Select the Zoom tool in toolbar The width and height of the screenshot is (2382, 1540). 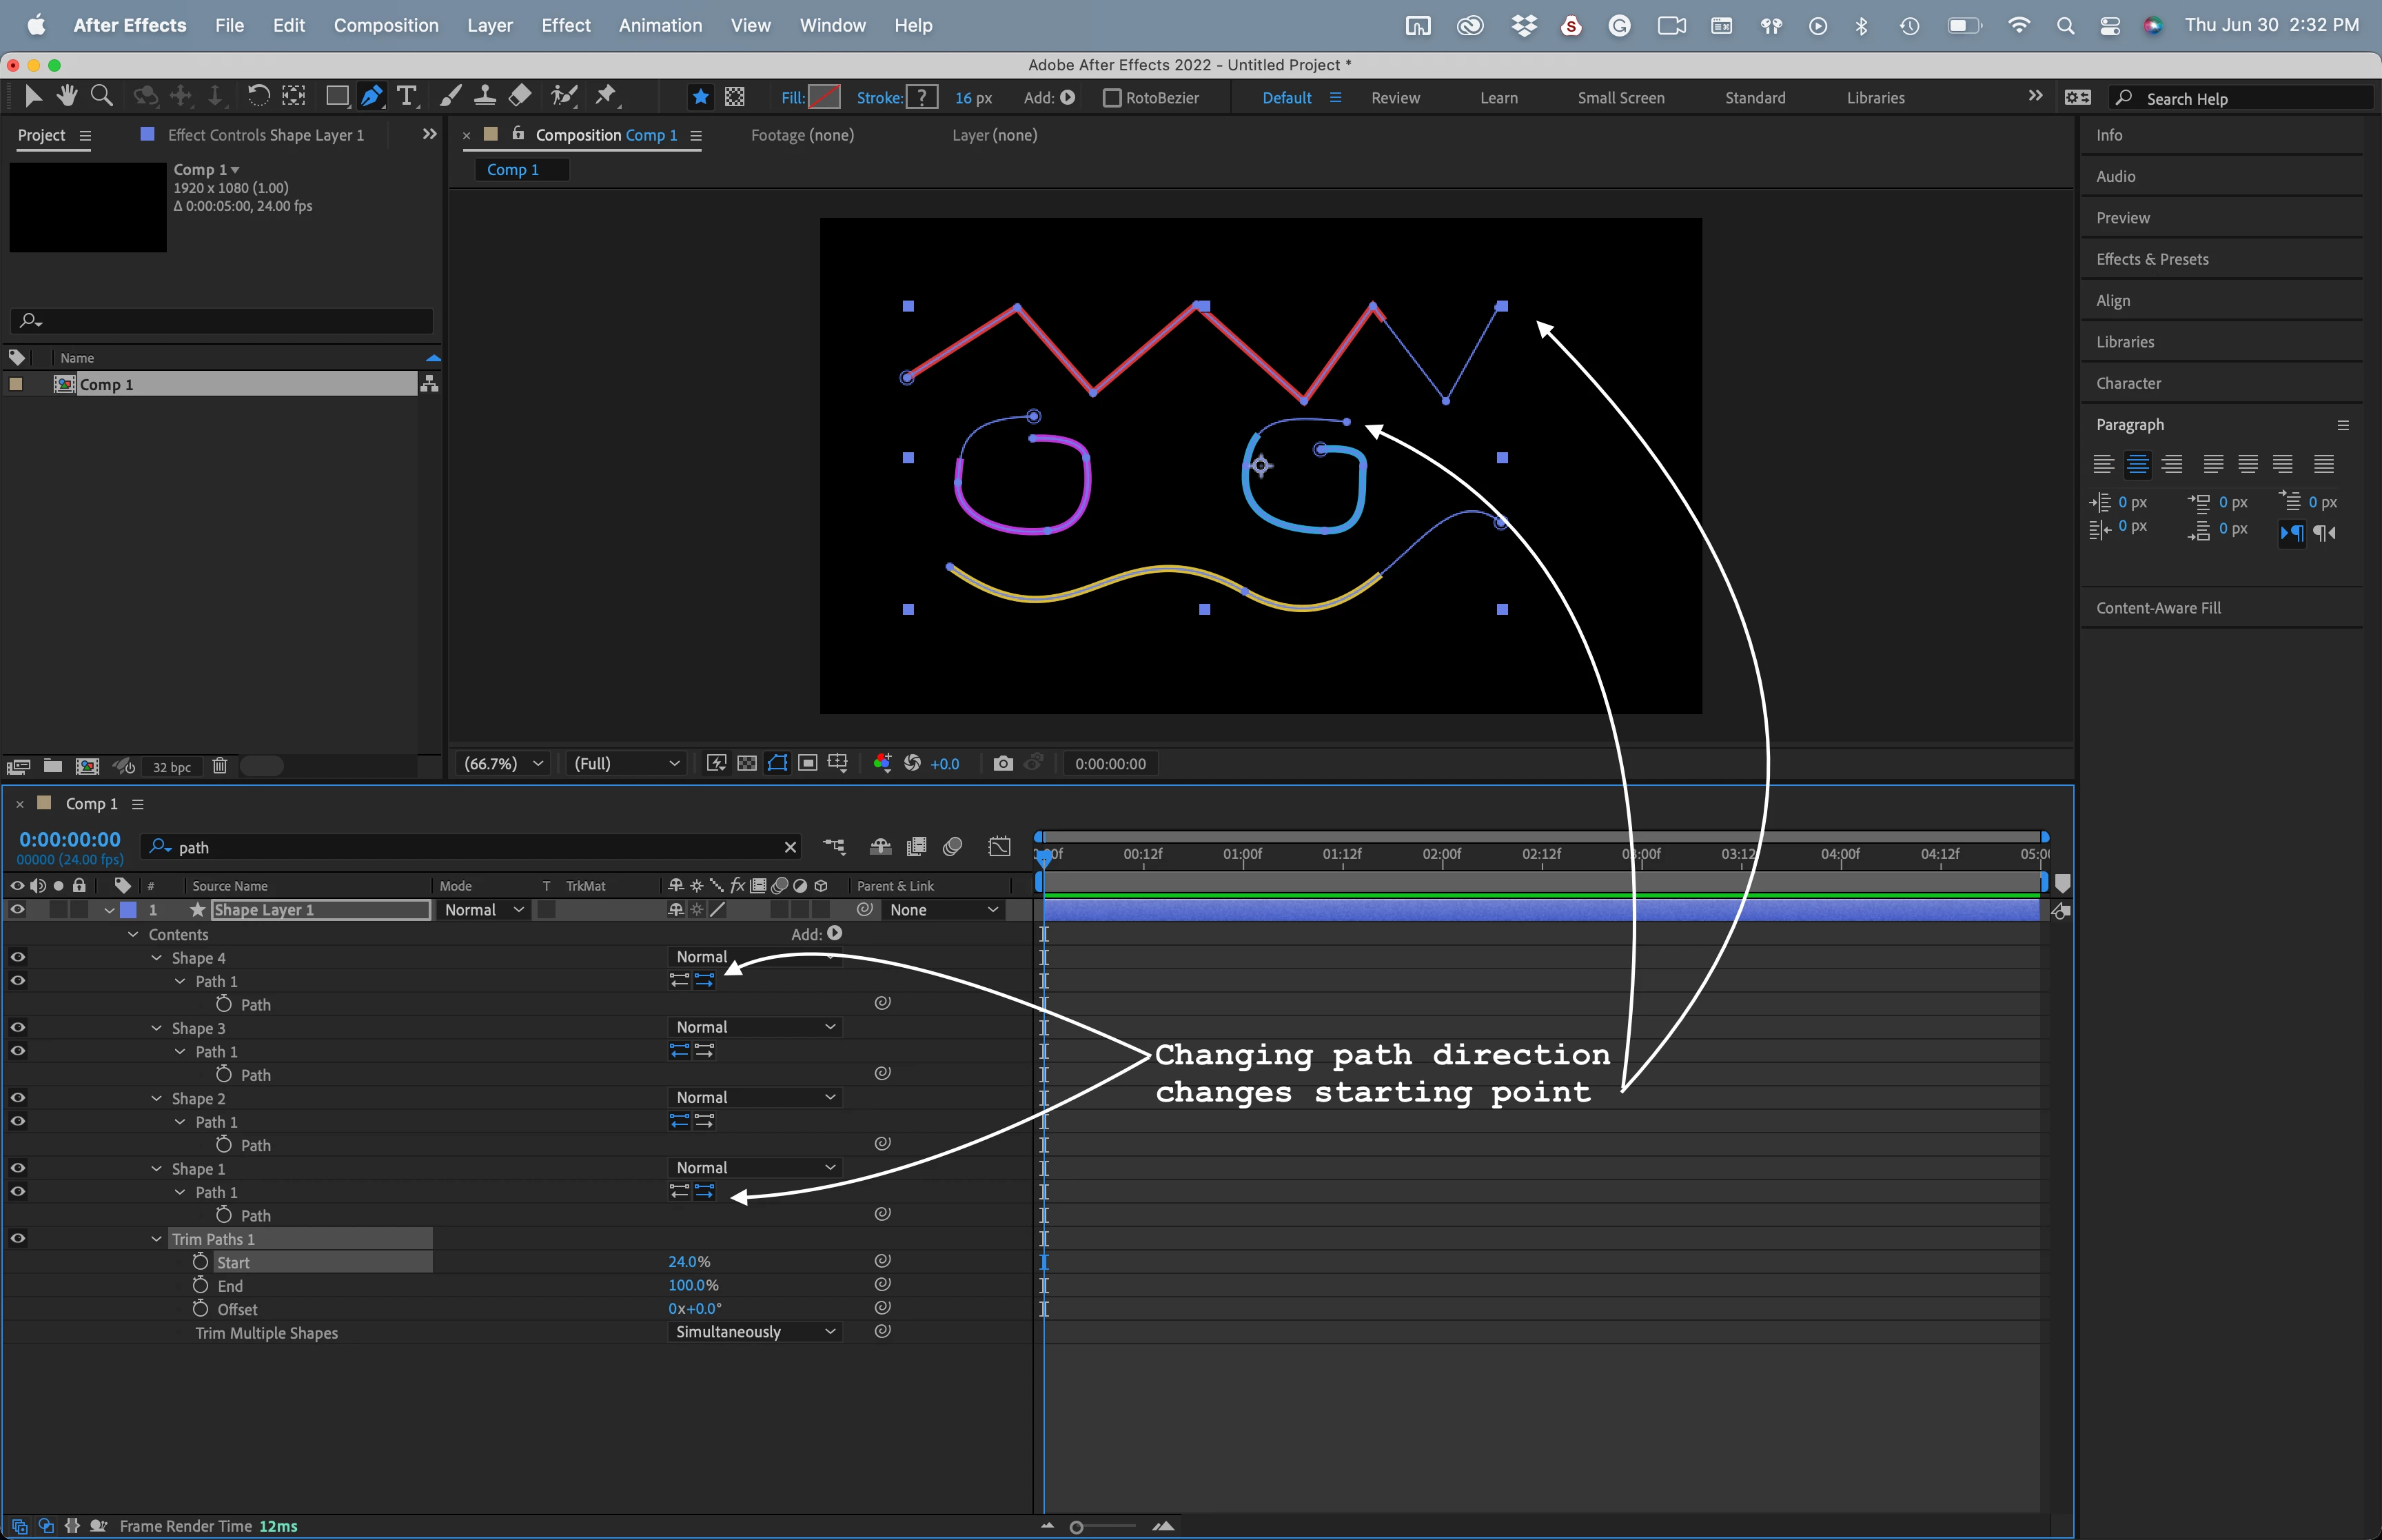(101, 96)
